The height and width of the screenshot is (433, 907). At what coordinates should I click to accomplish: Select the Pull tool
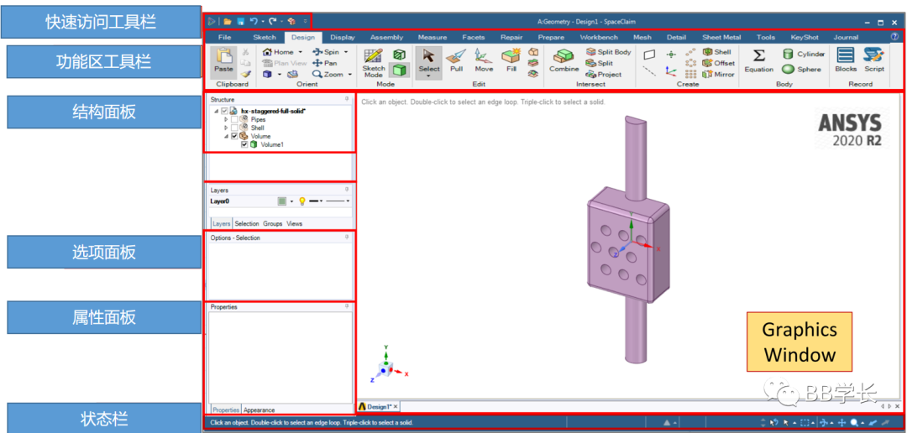point(456,60)
